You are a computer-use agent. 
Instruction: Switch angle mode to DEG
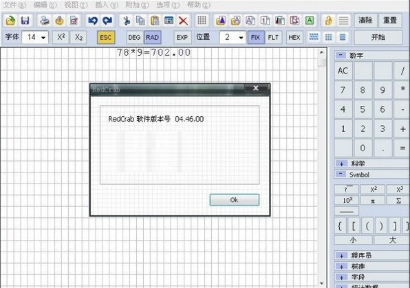pyautogui.click(x=134, y=37)
